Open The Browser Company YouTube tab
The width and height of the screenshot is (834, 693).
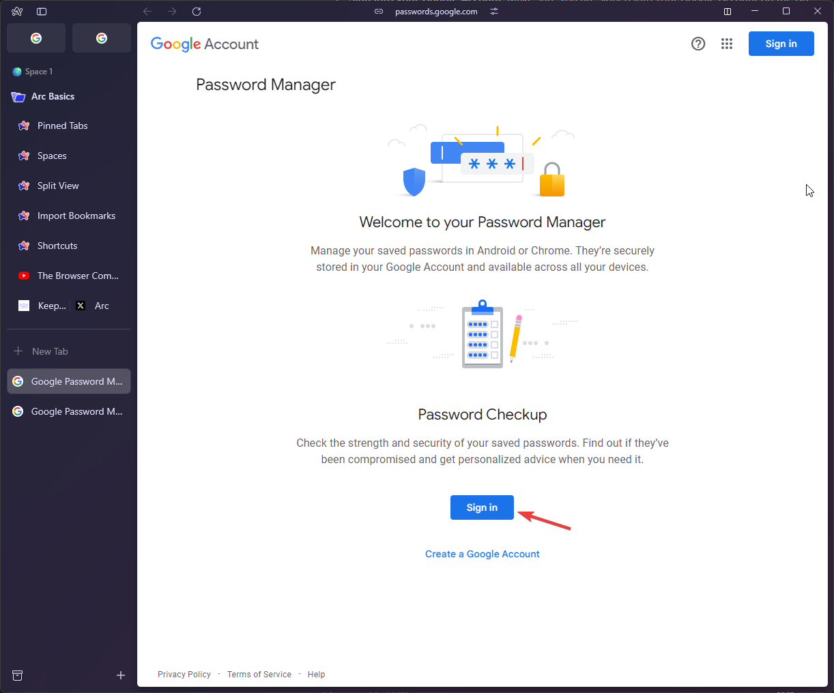click(x=69, y=276)
